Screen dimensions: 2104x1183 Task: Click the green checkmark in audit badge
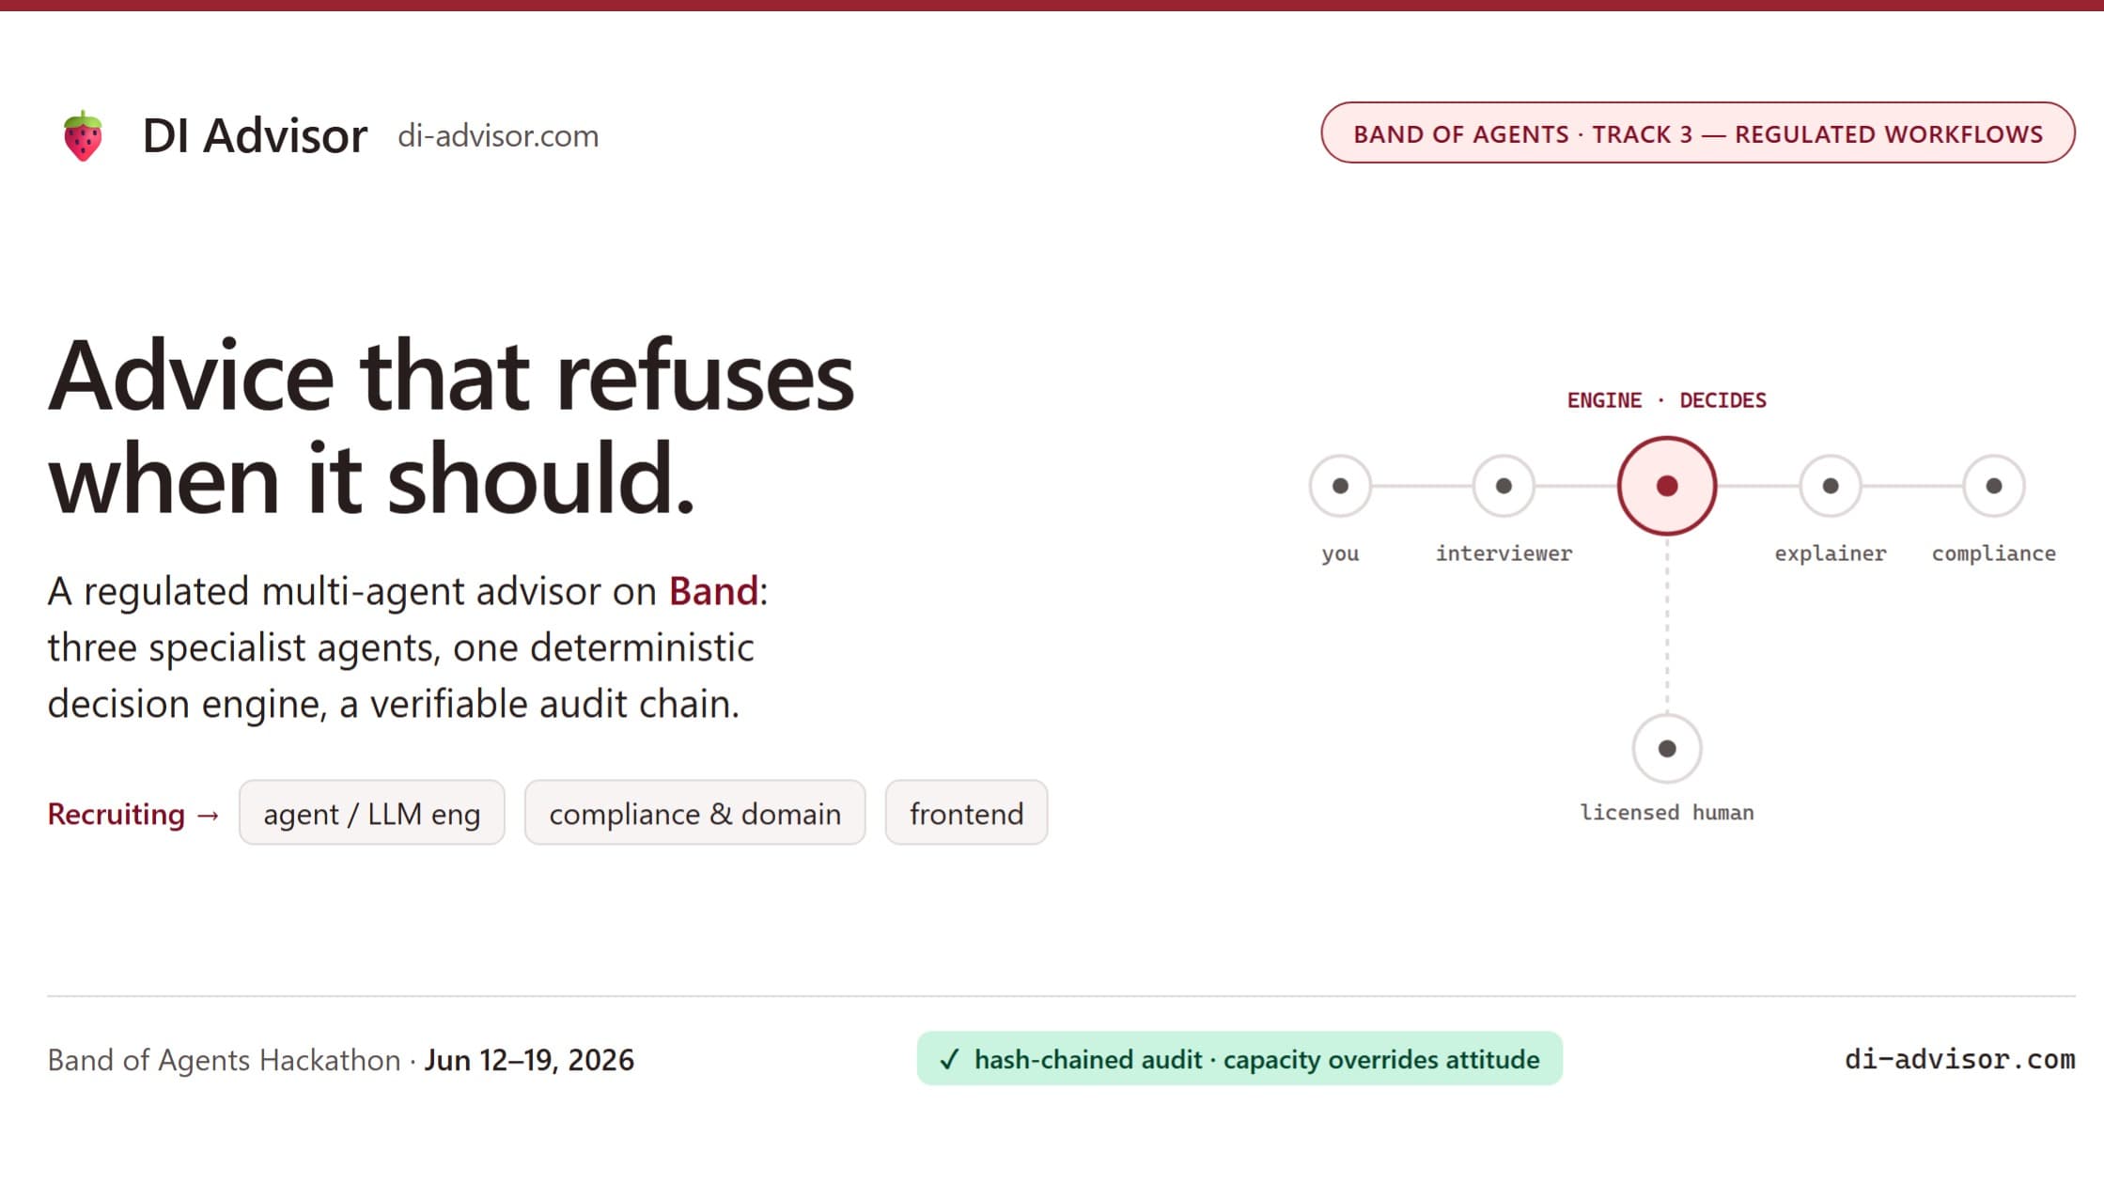pos(949,1060)
